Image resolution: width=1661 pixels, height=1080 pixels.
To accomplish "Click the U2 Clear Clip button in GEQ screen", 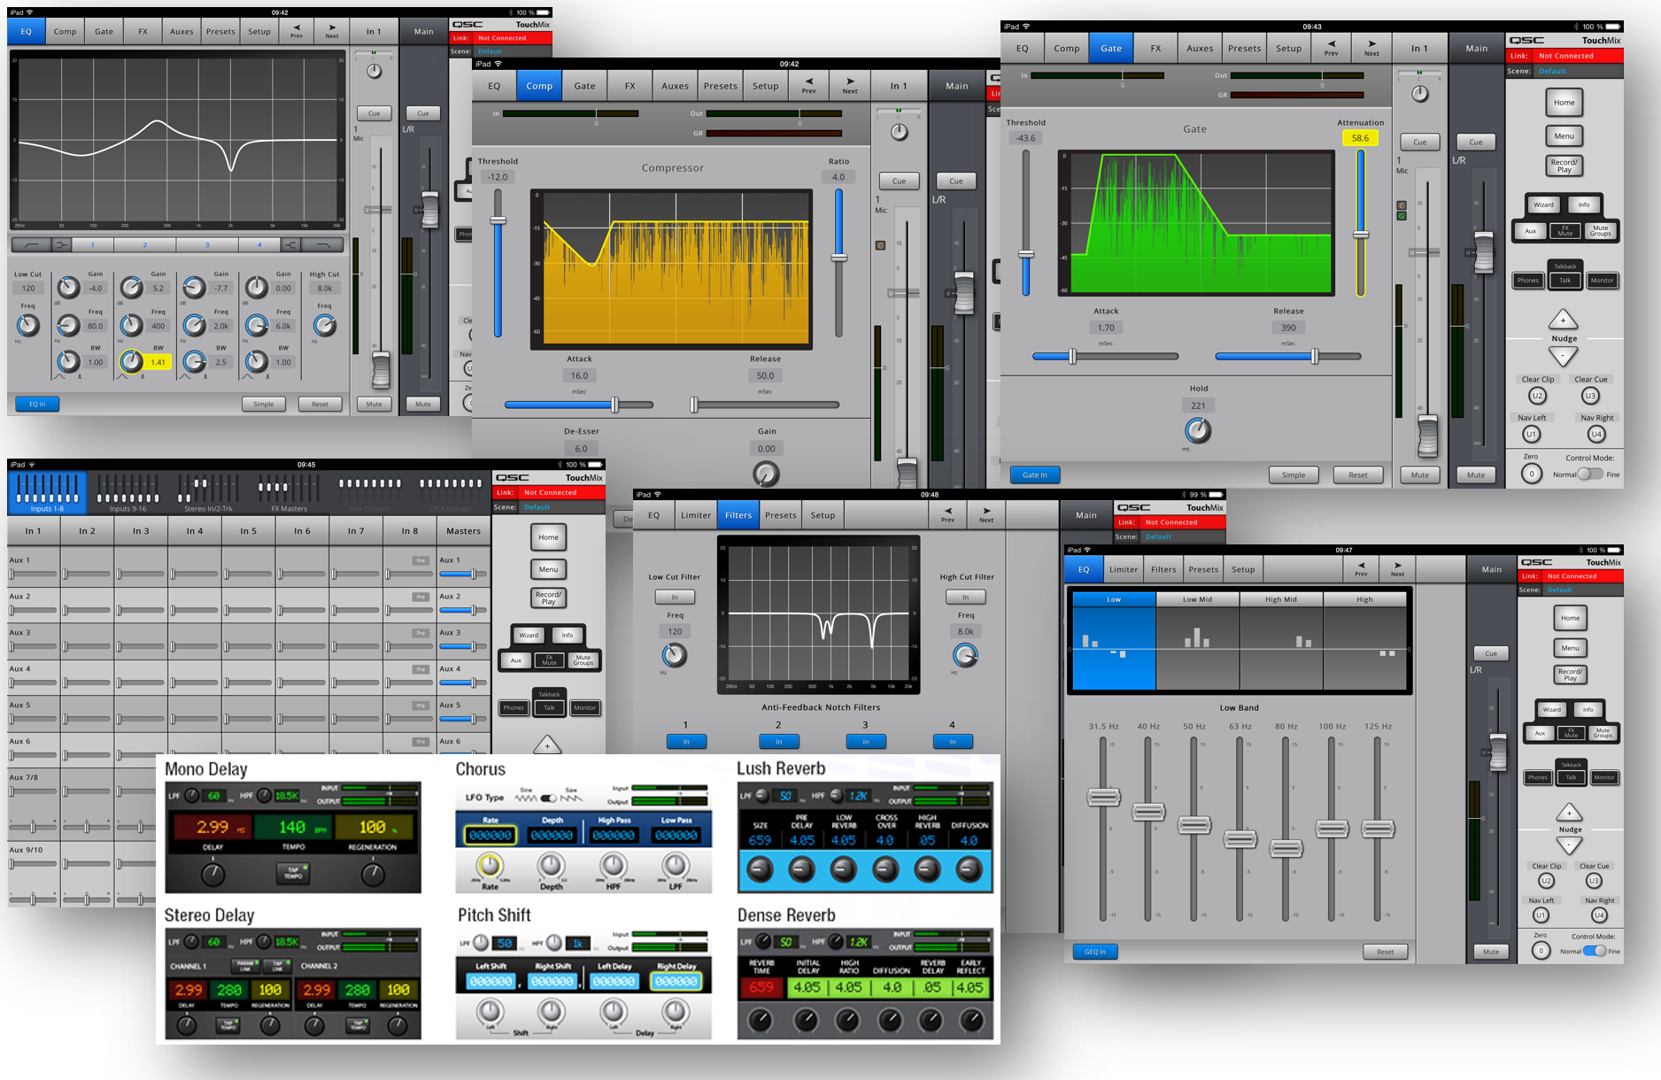I will click(1546, 881).
